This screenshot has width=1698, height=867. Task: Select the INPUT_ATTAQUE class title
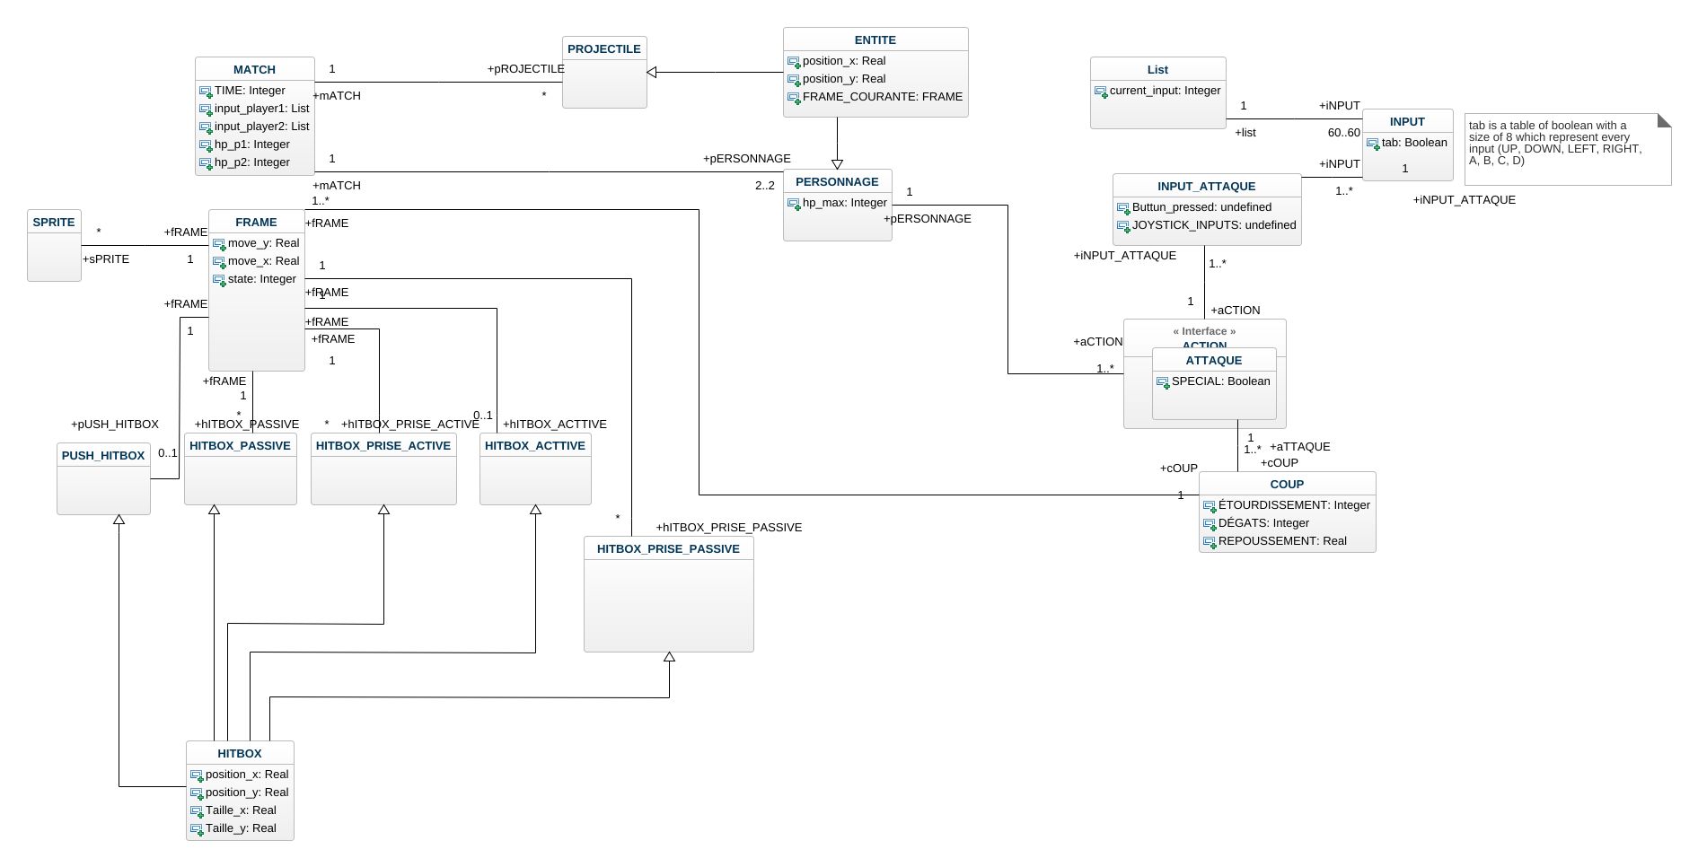(x=1206, y=187)
